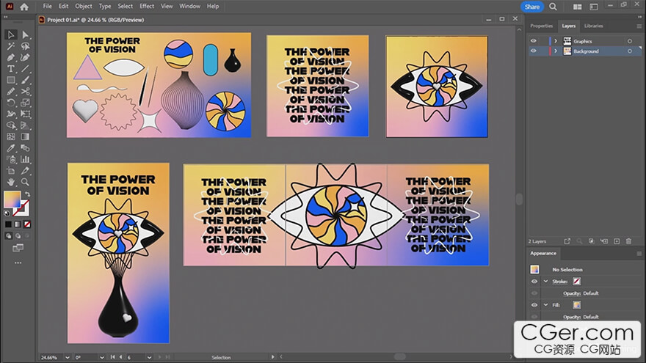Choose the Symbol Sprayer tool
The image size is (646, 363).
coord(11,159)
